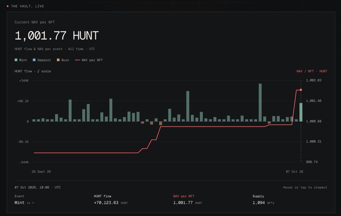Screen dimensions: 341x216
Task: Select the tallest Mint bar in chart
Action: tap(260, 102)
